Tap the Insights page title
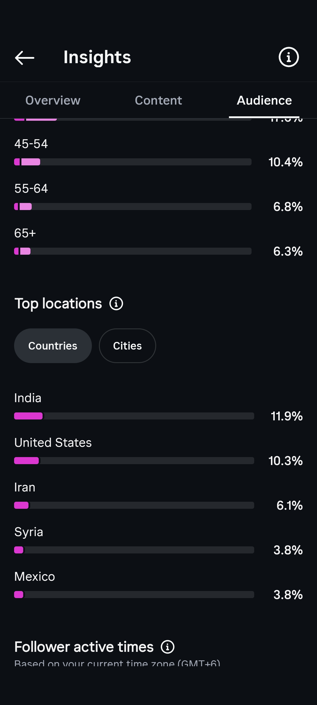Image resolution: width=317 pixels, height=705 pixels. [x=97, y=57]
